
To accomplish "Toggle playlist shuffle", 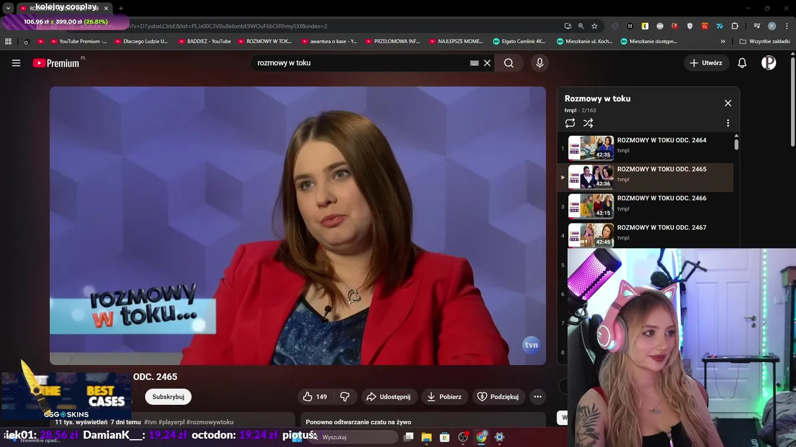I will [x=588, y=123].
